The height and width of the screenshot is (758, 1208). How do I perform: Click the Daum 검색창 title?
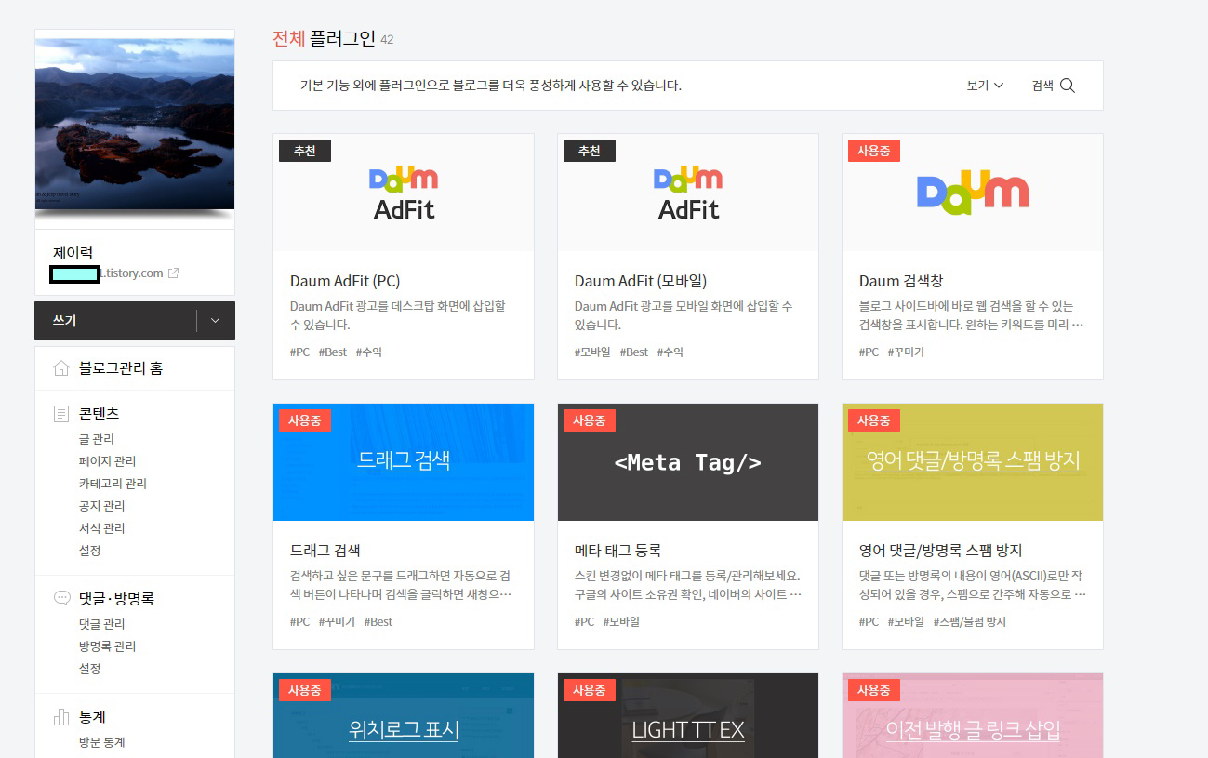[901, 281]
